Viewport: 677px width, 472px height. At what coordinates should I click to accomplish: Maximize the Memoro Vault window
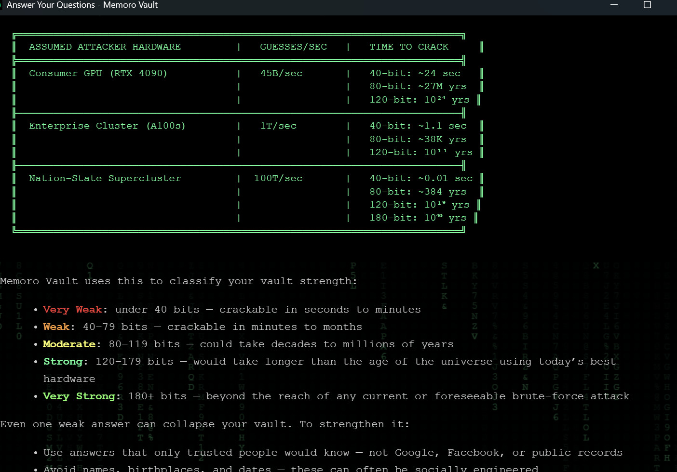pyautogui.click(x=647, y=5)
